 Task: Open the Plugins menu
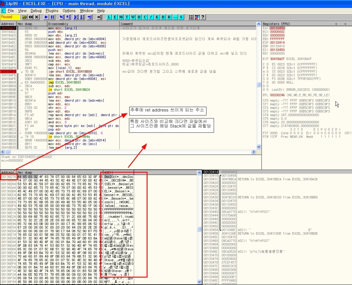coord(52,11)
